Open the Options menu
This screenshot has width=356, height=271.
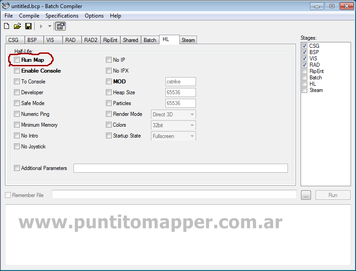point(94,16)
